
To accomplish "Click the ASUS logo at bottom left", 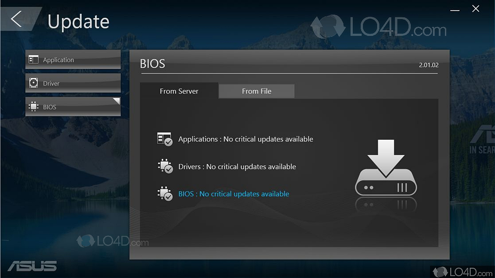I will tap(32, 266).
